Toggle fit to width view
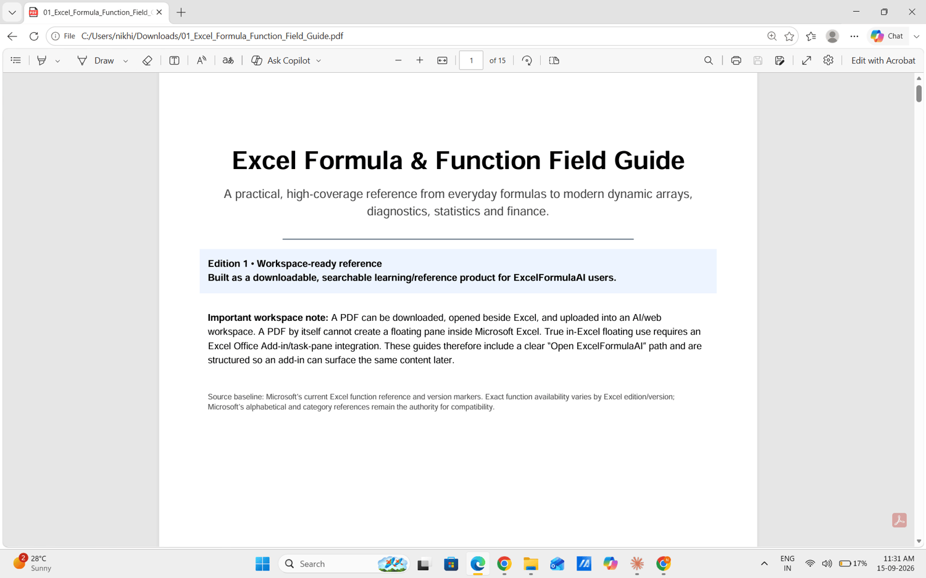Image resolution: width=926 pixels, height=578 pixels. tap(442, 60)
